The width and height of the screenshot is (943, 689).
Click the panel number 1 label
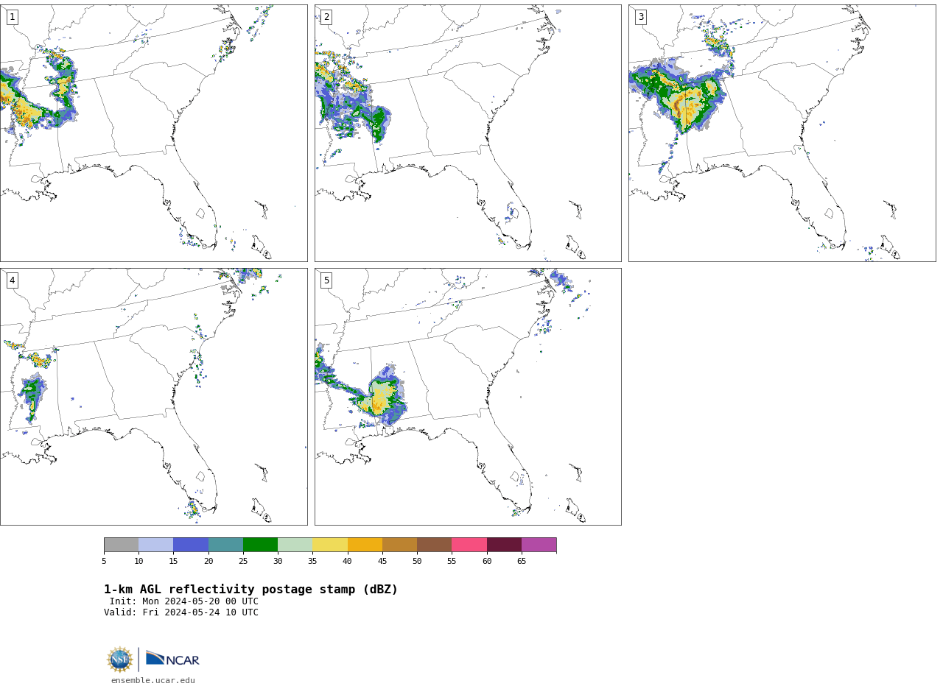coord(12,17)
